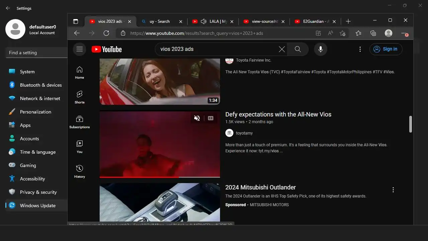The width and height of the screenshot is (428, 241).
Task: Open Shorts in the YouTube sidebar
Action: tap(80, 97)
